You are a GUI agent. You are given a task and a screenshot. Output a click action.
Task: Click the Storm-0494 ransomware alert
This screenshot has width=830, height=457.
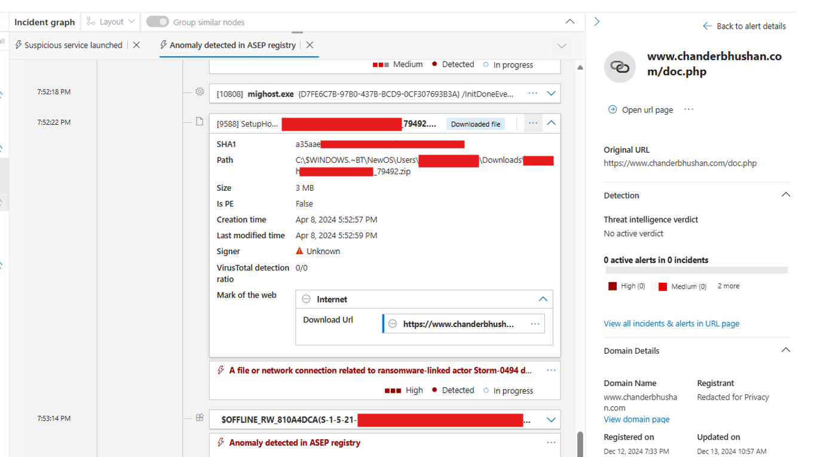coord(380,370)
